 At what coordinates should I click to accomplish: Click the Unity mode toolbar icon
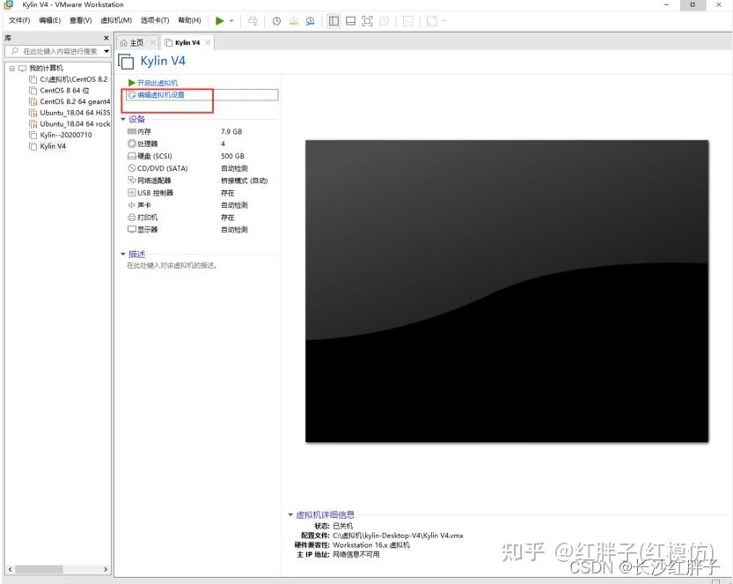pyautogui.click(x=385, y=20)
